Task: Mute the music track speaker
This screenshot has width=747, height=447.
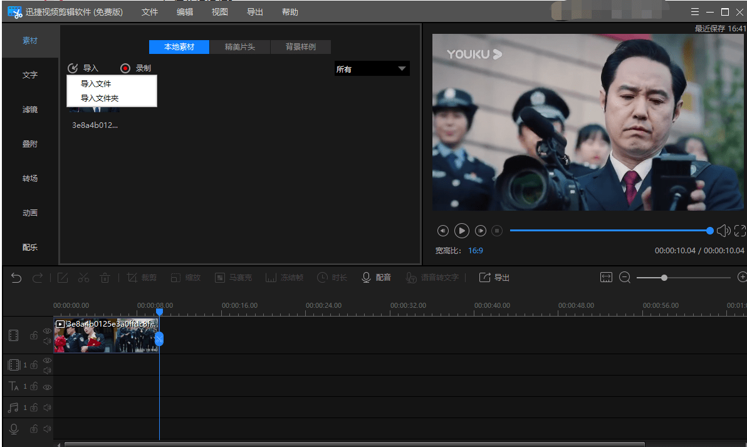Action: 47,408
